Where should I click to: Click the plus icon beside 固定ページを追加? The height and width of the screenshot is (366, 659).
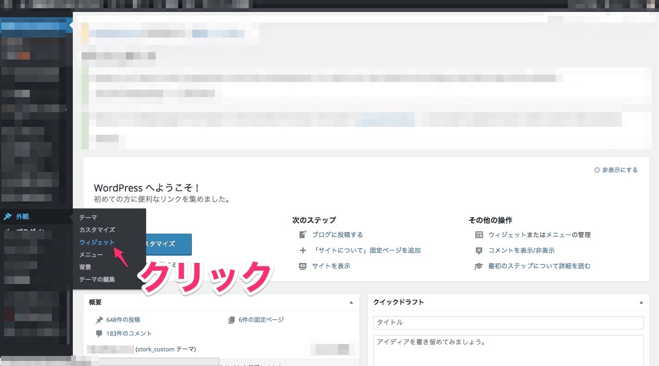(303, 251)
